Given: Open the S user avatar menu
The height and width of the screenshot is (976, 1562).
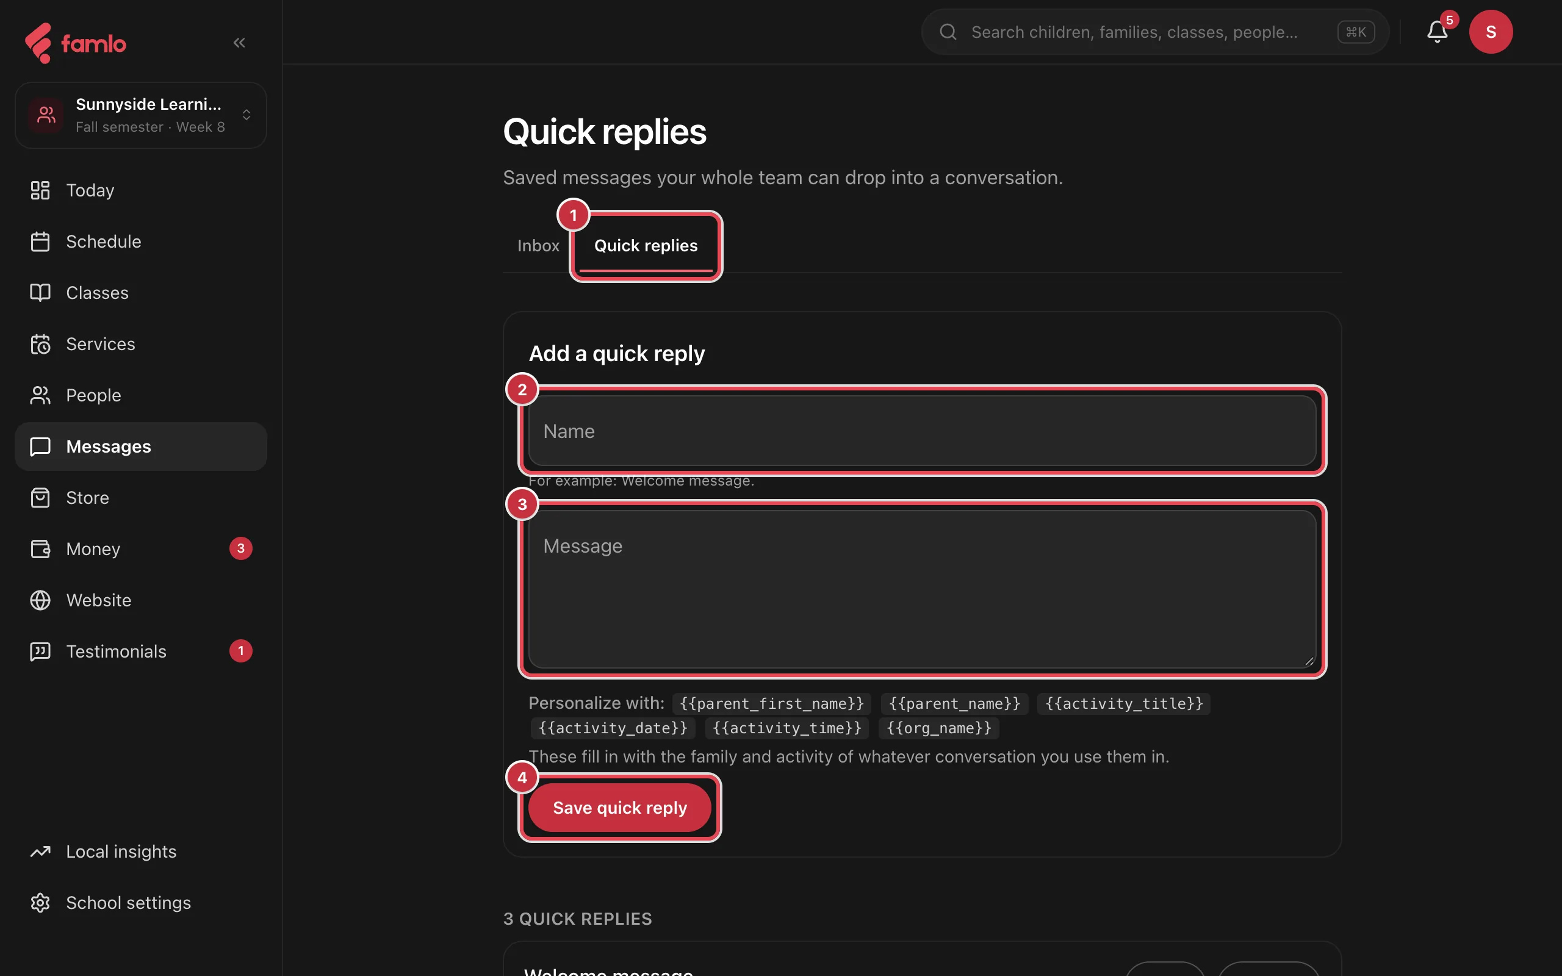Looking at the screenshot, I should click(x=1491, y=32).
